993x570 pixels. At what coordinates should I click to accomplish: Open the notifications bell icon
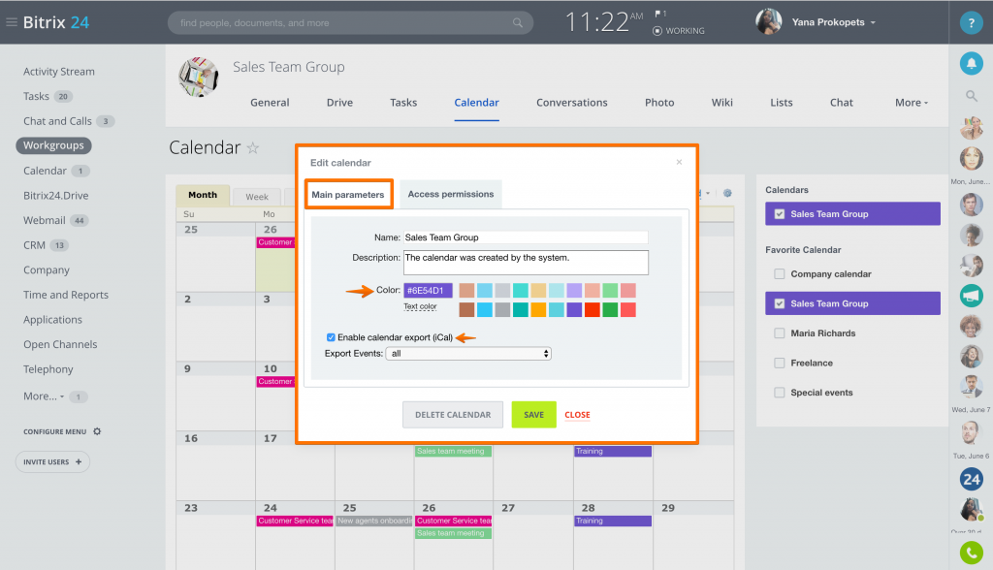pos(971,63)
